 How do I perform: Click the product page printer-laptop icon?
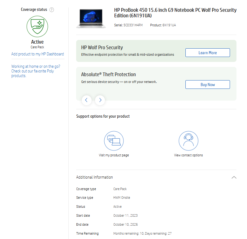114,141
